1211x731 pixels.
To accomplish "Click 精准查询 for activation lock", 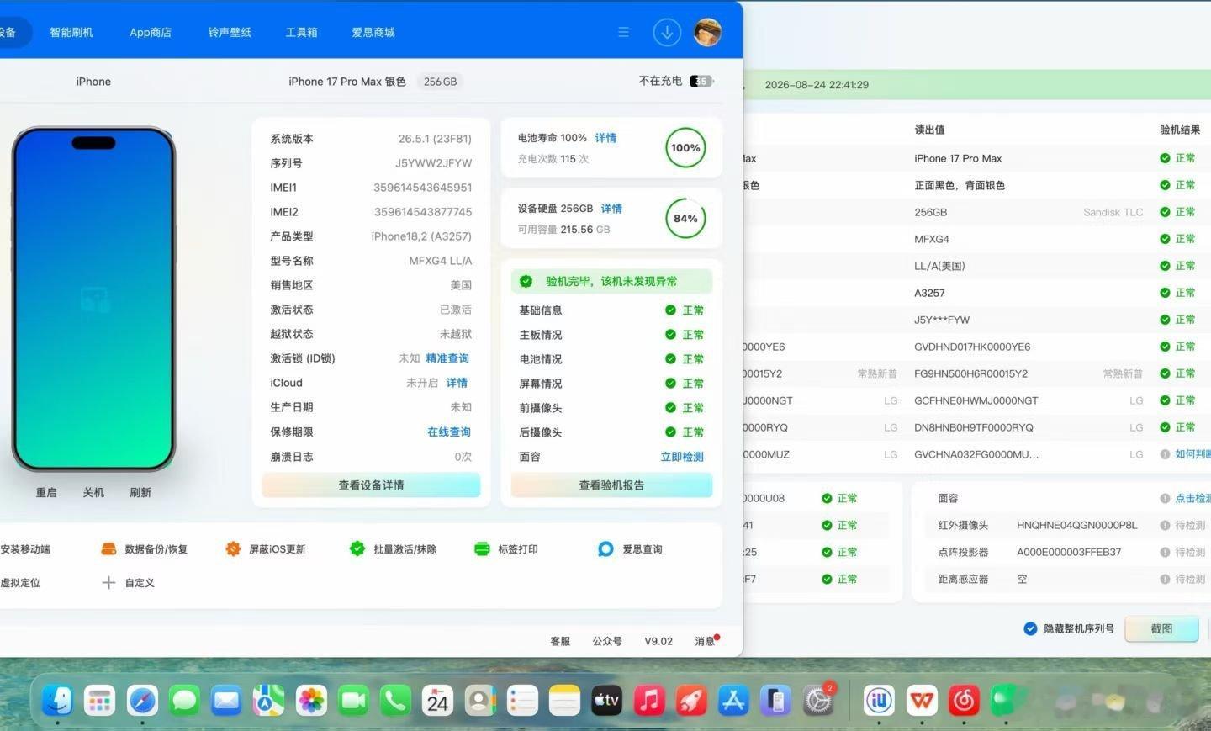I will click(447, 358).
